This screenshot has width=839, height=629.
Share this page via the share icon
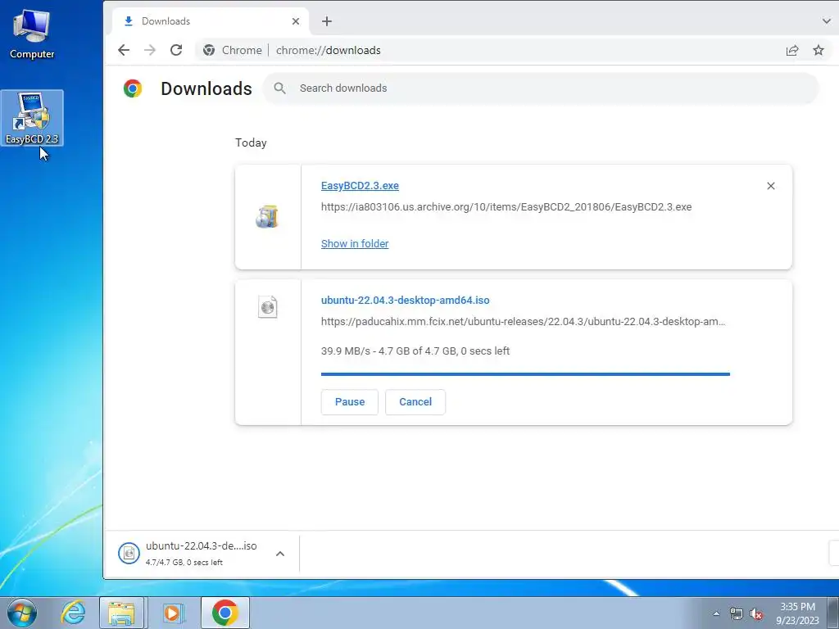point(792,50)
